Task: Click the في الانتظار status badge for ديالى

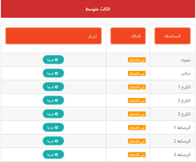Action: [137, 73]
